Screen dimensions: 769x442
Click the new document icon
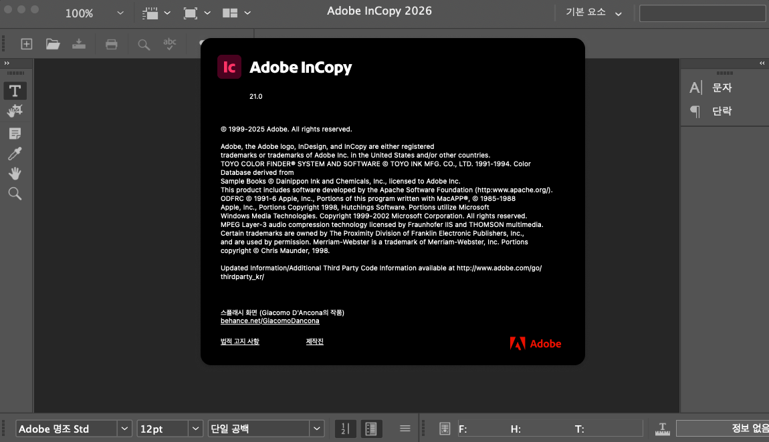[27, 44]
